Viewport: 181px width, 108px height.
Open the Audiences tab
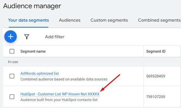[70, 20]
